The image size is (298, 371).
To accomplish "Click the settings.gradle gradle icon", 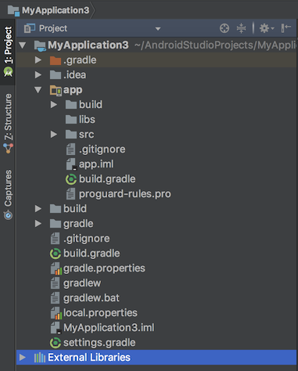I will click(x=56, y=343).
